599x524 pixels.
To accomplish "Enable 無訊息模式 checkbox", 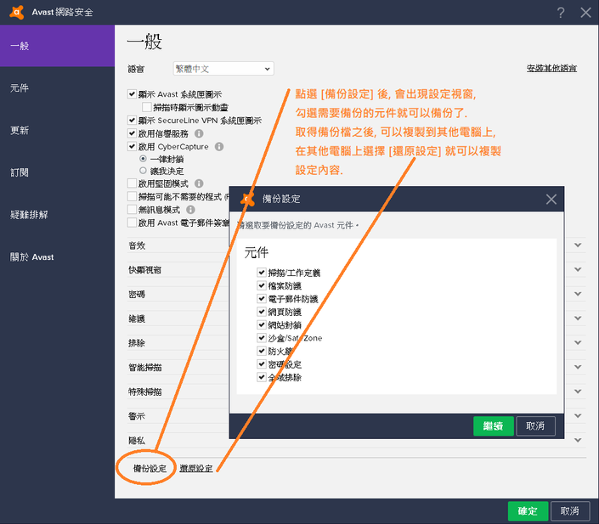I will (x=132, y=209).
